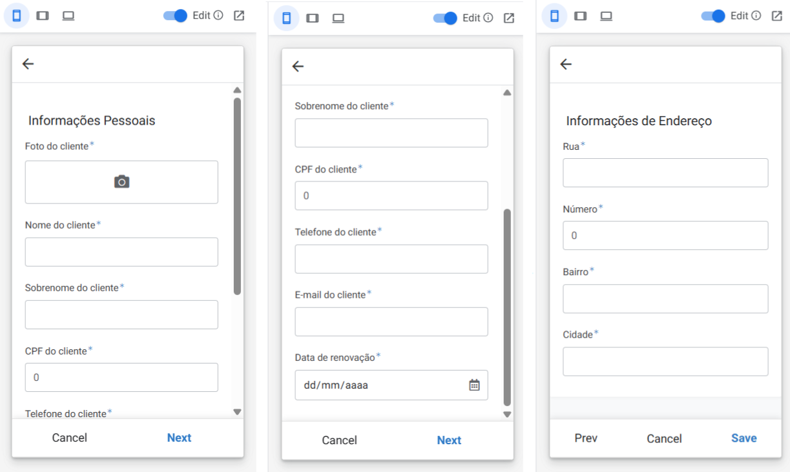The width and height of the screenshot is (790, 472).
Task: Go back from Informações de Endereço form
Action: (x=566, y=63)
